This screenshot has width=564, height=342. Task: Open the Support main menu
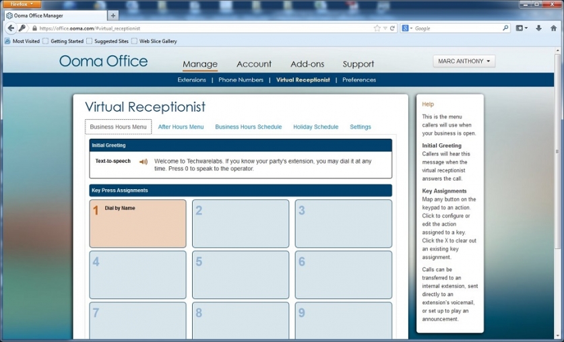click(x=358, y=64)
